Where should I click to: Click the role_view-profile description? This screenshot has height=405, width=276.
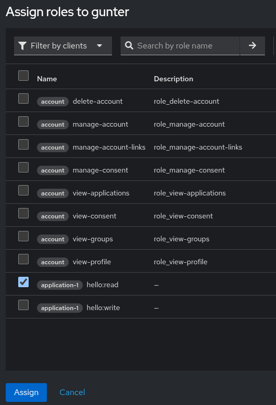181,262
